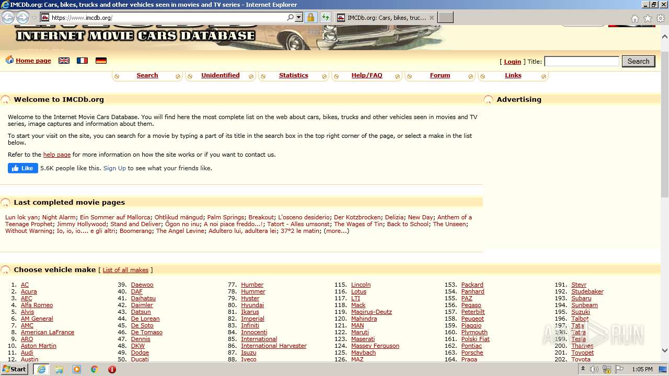The height and width of the screenshot is (376, 669).
Task: Select the Lincoln make
Action: [361, 285]
